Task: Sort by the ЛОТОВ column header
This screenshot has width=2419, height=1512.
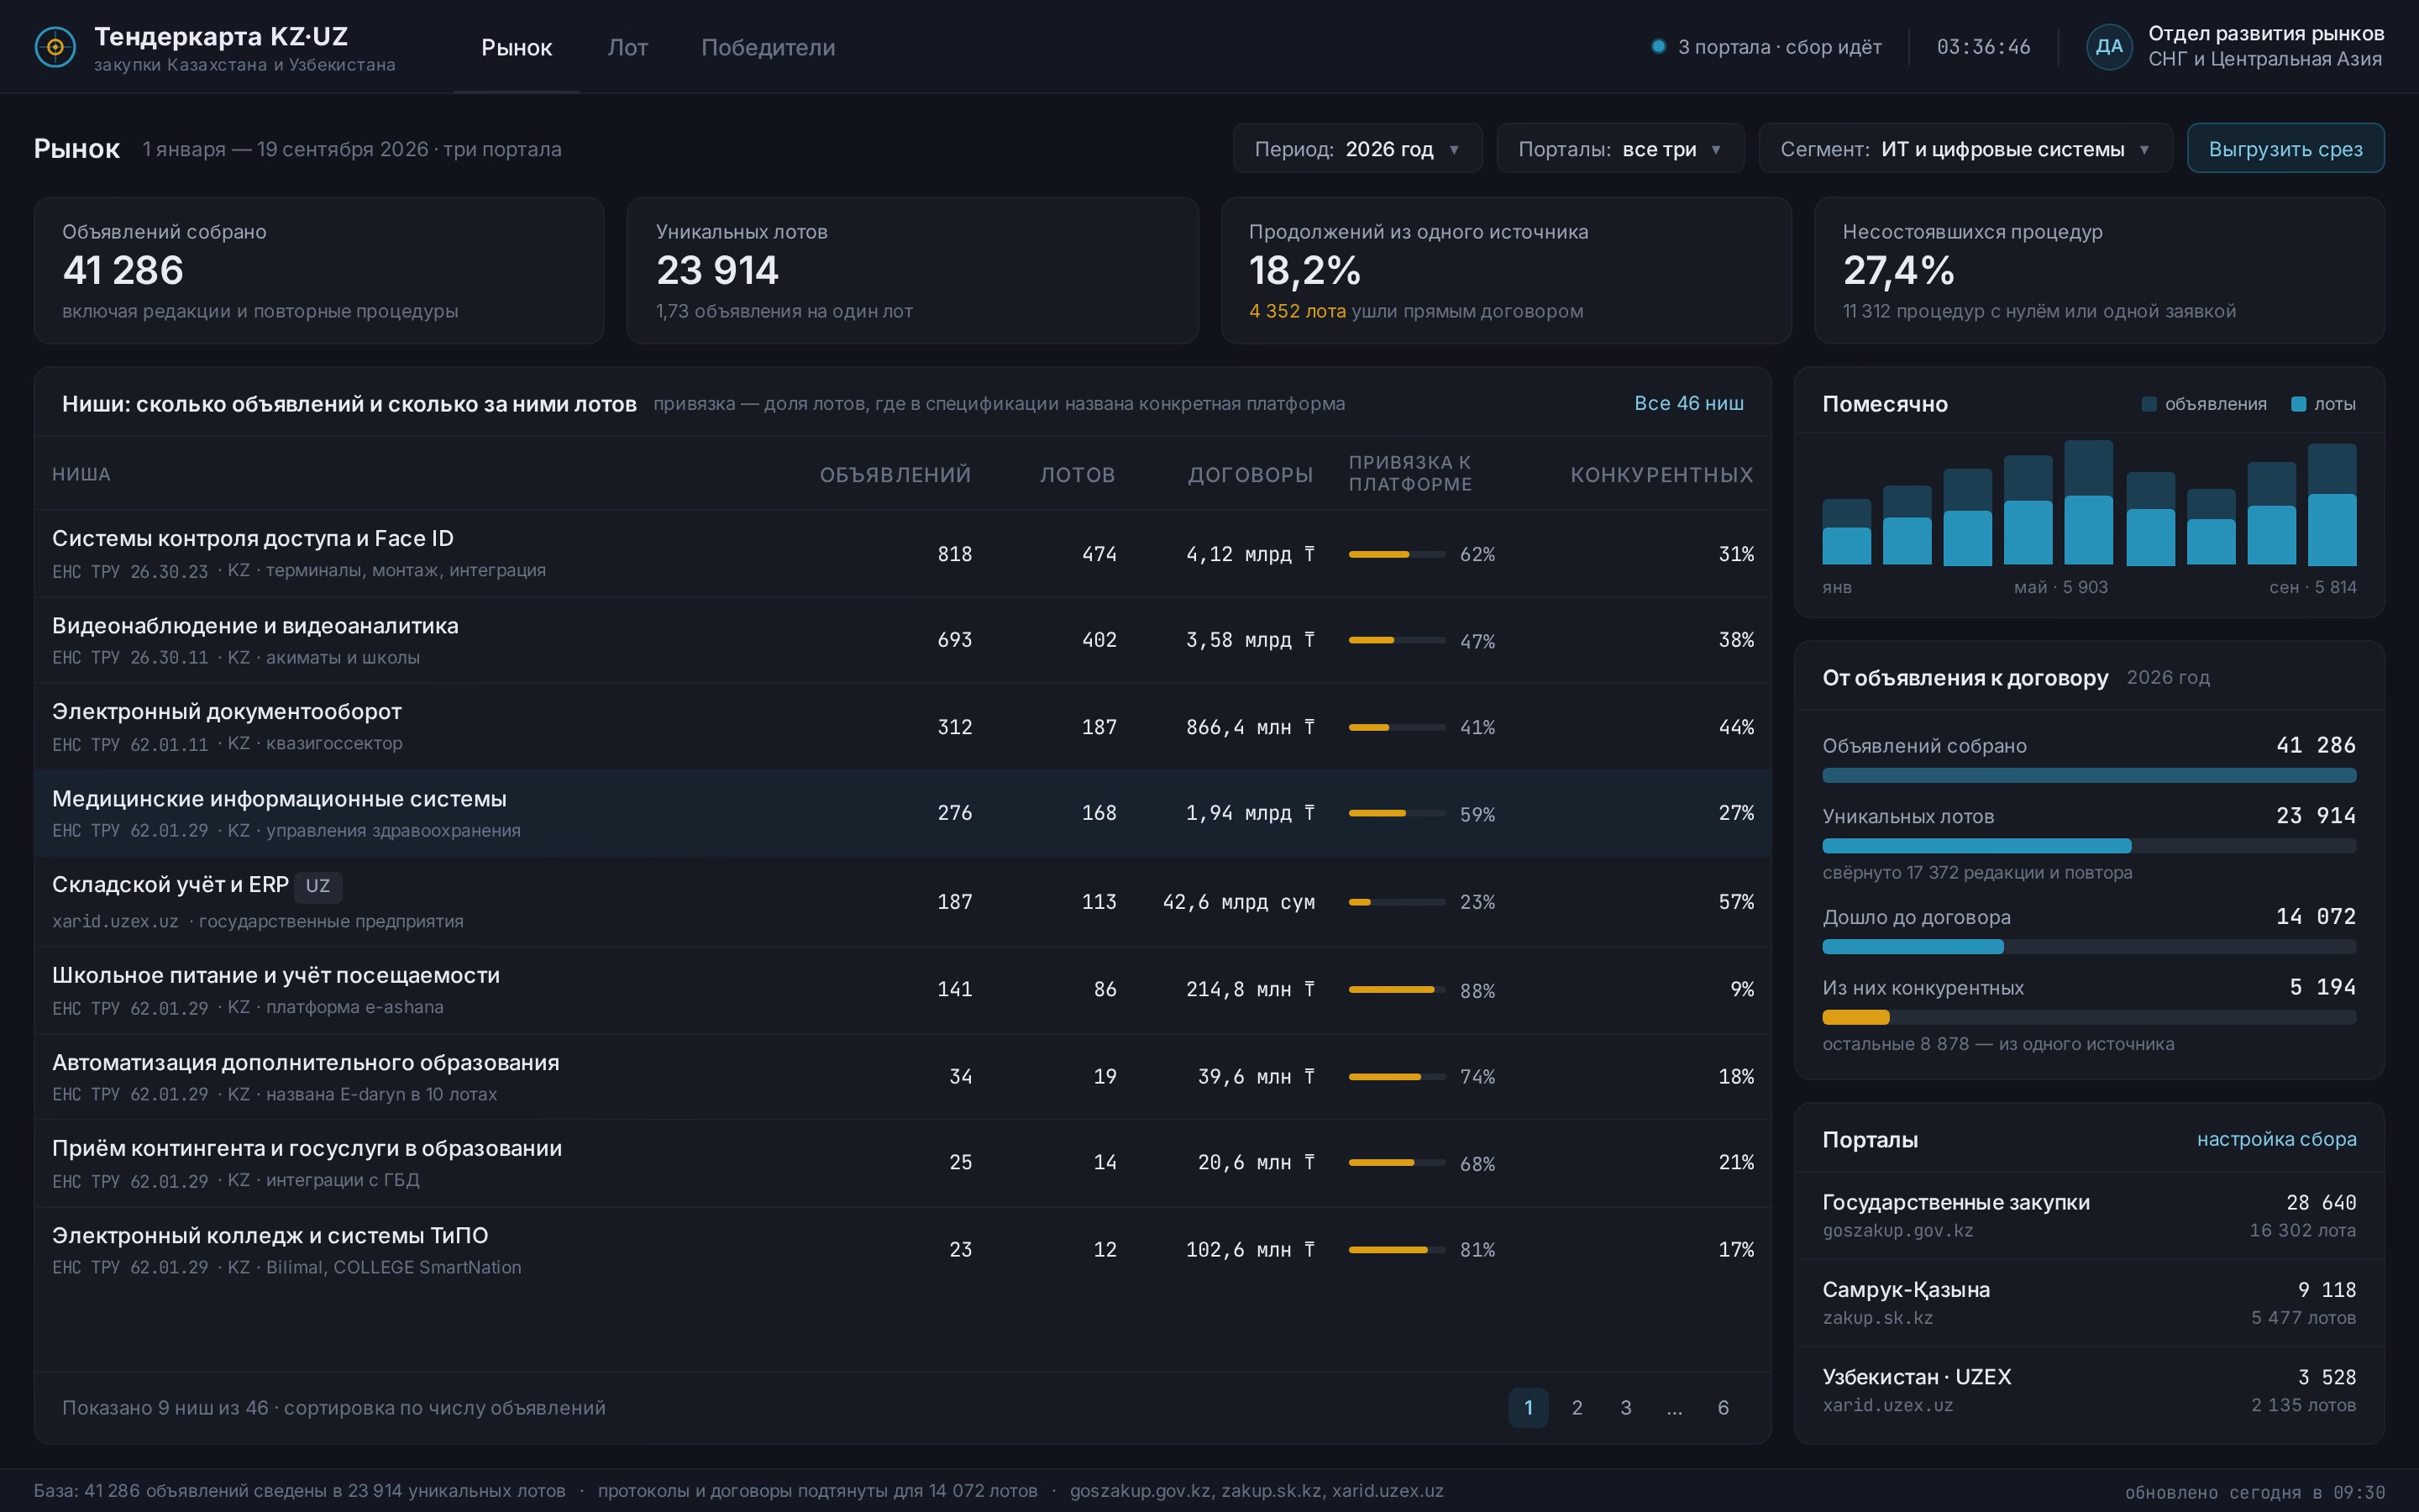Action: [1078, 475]
